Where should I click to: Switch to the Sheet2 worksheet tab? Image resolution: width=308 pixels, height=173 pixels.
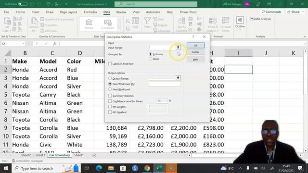click(x=26, y=155)
